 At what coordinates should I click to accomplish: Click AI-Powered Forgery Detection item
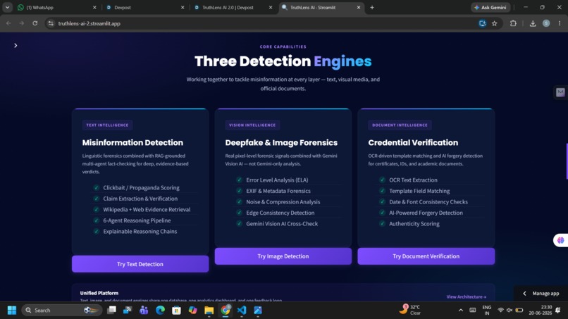tap(426, 213)
